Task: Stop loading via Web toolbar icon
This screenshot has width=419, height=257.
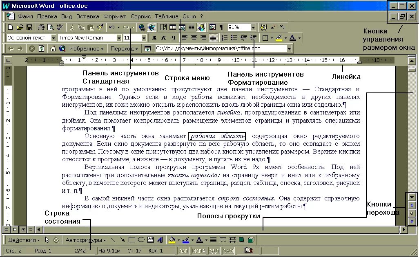Action: [32, 48]
